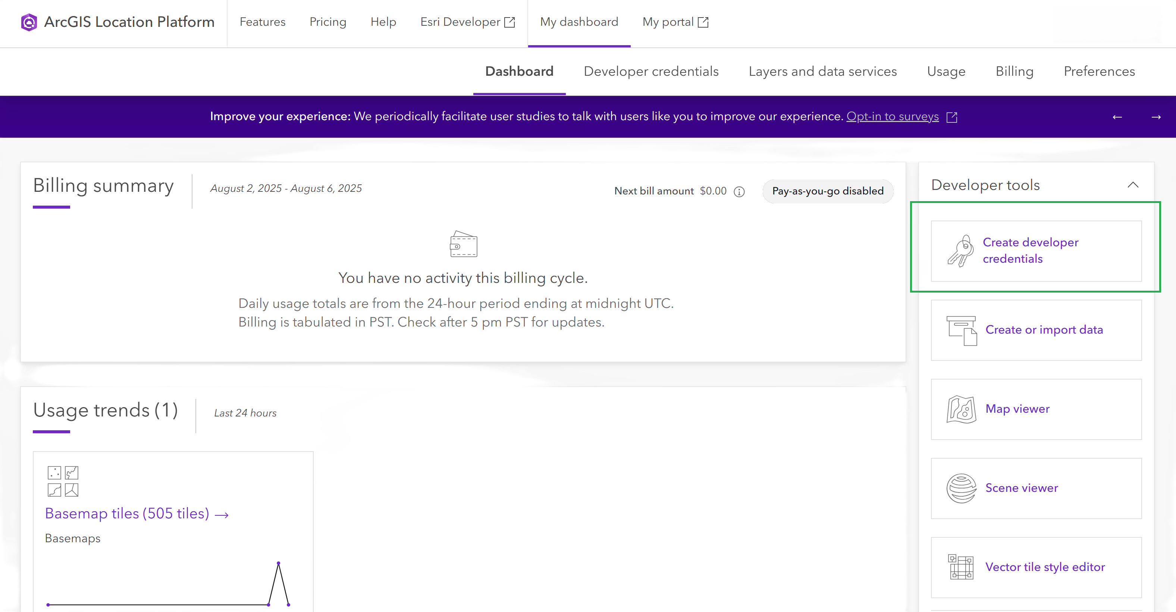Screen dimensions: 1176x612
Task: Click the data archive and file icon
Action: [962, 331]
